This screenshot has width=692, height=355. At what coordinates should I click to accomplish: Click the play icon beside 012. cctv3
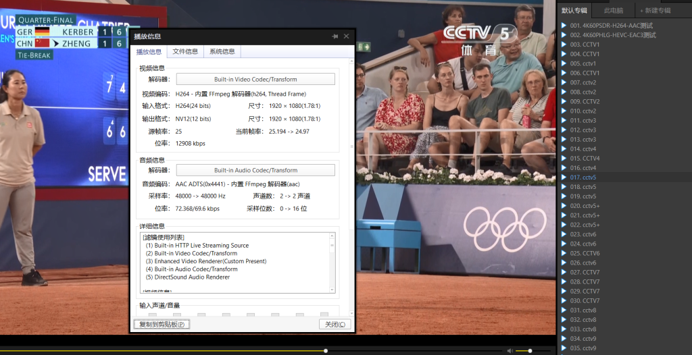(564, 130)
